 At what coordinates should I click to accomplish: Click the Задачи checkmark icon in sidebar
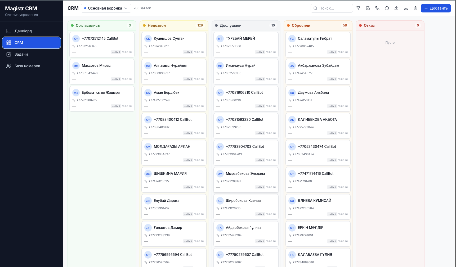(9, 54)
